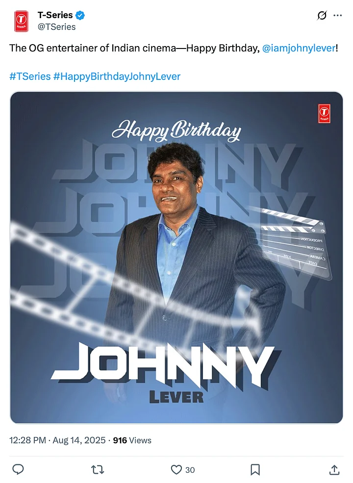Open the three-dot more options menu

click(338, 15)
